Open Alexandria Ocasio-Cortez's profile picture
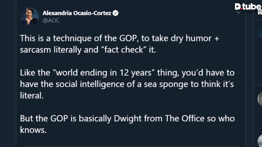Screen dimensions: 262x147 click(x=29, y=16)
